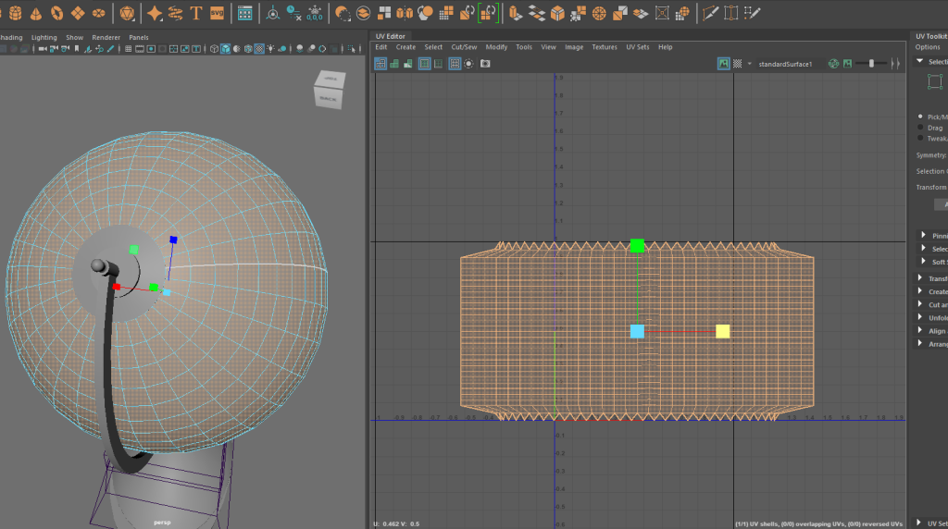This screenshot has height=529, width=948.
Task: Open the UV Toolkit Options menu
Action: coord(928,47)
